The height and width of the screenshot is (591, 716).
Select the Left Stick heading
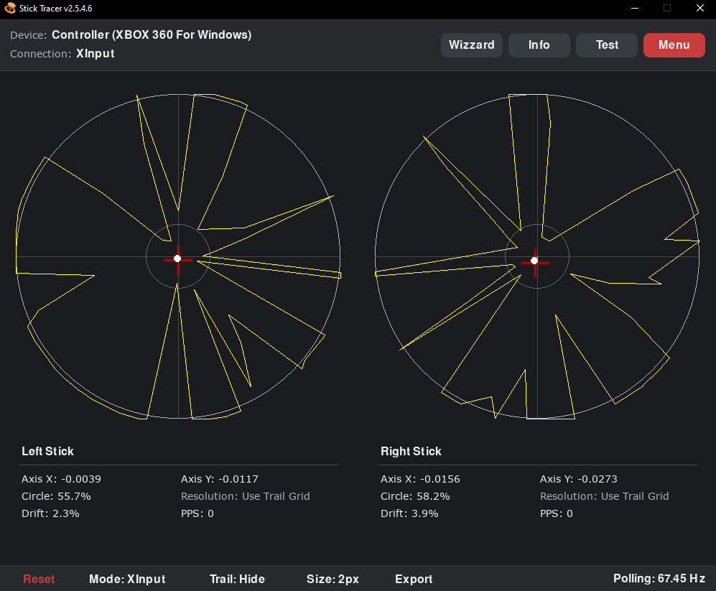47,451
